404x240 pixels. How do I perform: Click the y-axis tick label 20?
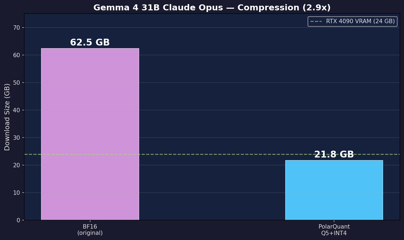[17, 165]
